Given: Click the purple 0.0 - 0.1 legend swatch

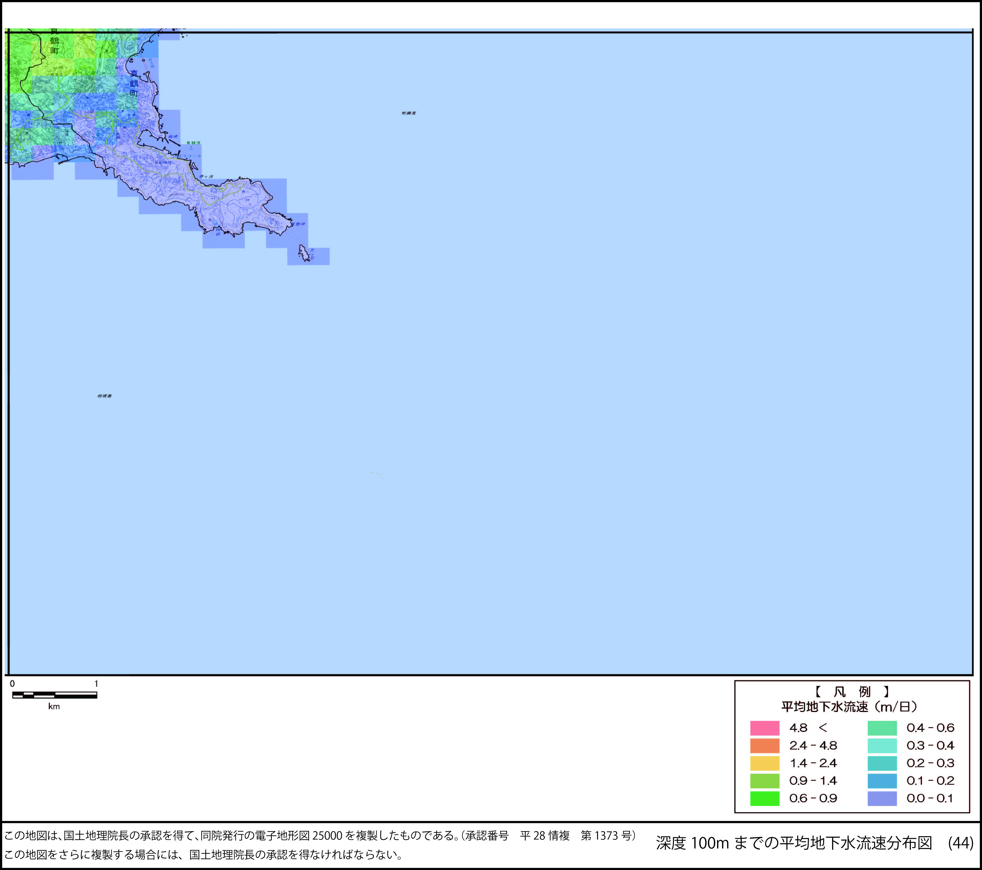Looking at the screenshot, I should tap(882, 798).
